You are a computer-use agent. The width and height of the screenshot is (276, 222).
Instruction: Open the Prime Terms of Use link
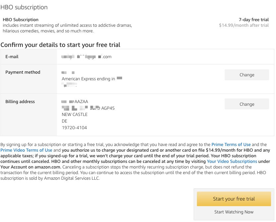pos(231,145)
